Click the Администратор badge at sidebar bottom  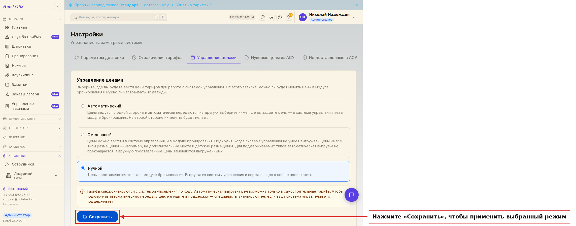pyautogui.click(x=17, y=215)
